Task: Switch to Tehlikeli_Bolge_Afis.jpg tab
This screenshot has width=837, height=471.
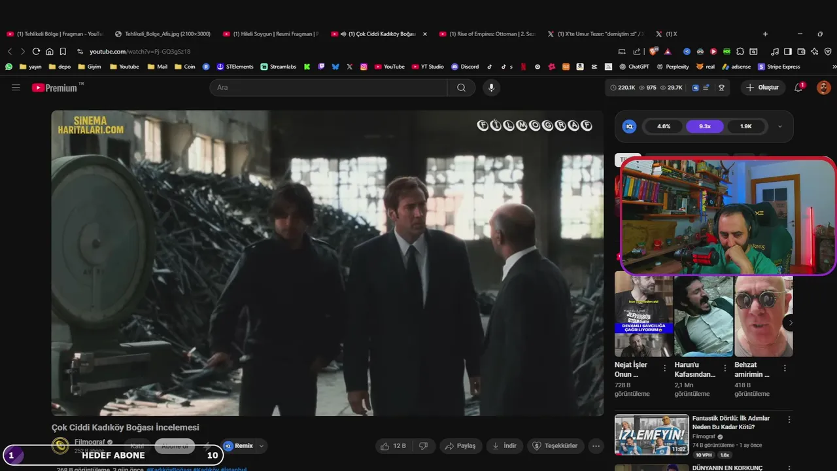Action: pyautogui.click(x=163, y=34)
